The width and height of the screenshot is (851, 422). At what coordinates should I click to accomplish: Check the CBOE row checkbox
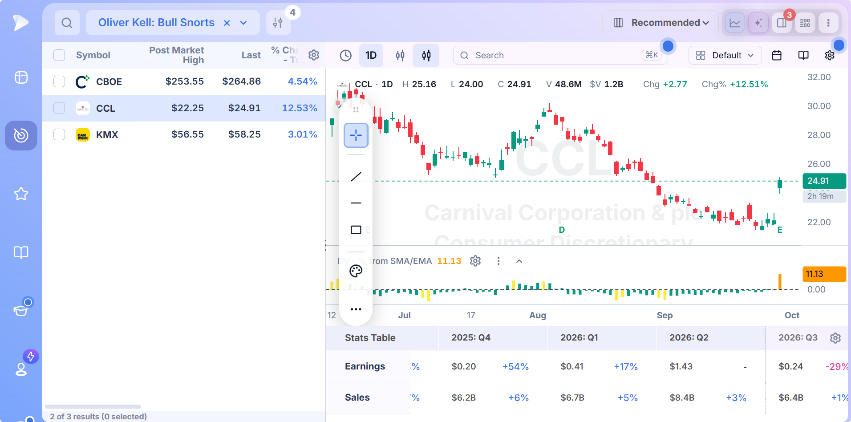tap(59, 81)
